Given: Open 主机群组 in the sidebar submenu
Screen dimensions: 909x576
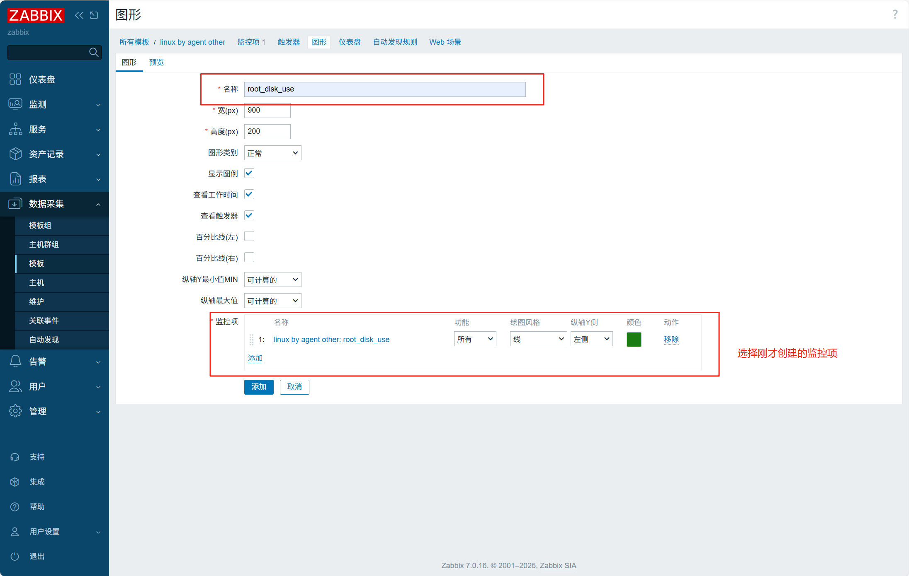Looking at the screenshot, I should (62, 244).
